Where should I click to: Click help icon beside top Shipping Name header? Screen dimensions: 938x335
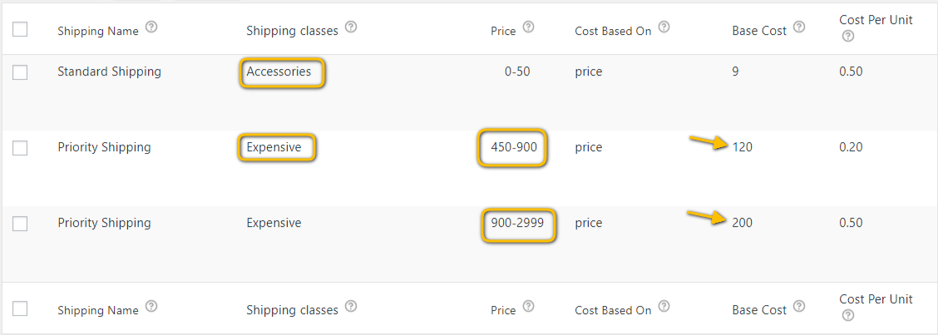click(151, 27)
